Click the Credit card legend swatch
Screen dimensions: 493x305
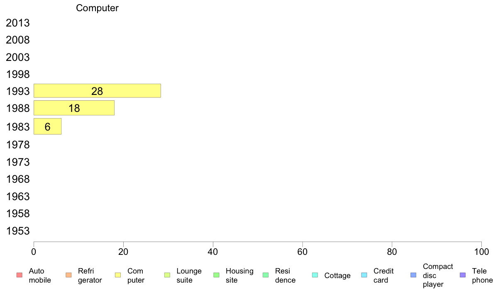pos(364,275)
